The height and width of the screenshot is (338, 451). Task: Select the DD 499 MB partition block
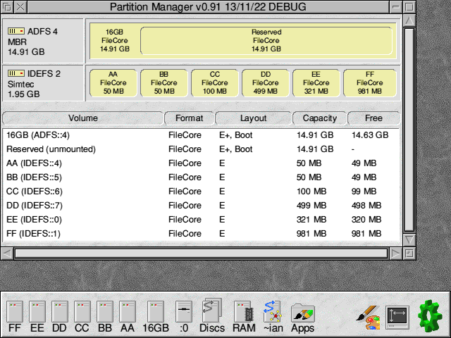(x=265, y=83)
